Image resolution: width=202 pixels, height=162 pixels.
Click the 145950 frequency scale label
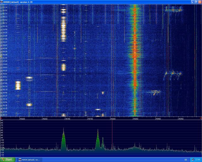[181, 119]
